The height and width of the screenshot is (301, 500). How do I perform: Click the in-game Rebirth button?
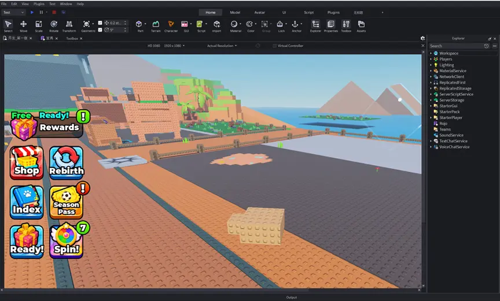point(67,162)
